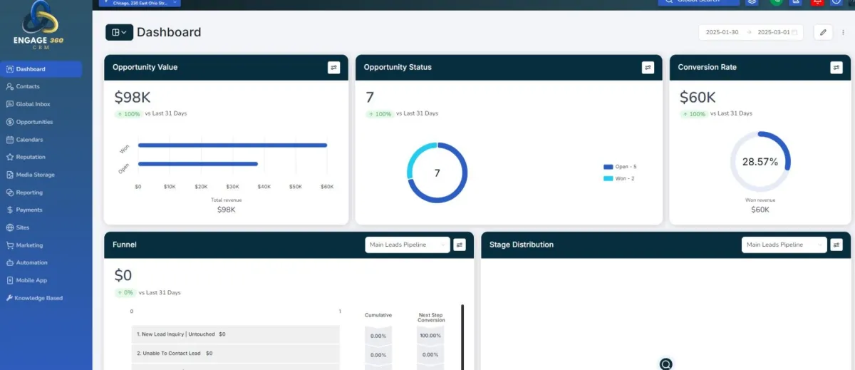This screenshot has height=370, width=855.
Task: Click the '1. New Lead Inquiry | Untouched' row
Action: (235, 334)
